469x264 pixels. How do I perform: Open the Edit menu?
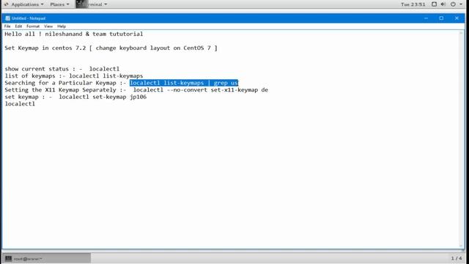point(18,26)
